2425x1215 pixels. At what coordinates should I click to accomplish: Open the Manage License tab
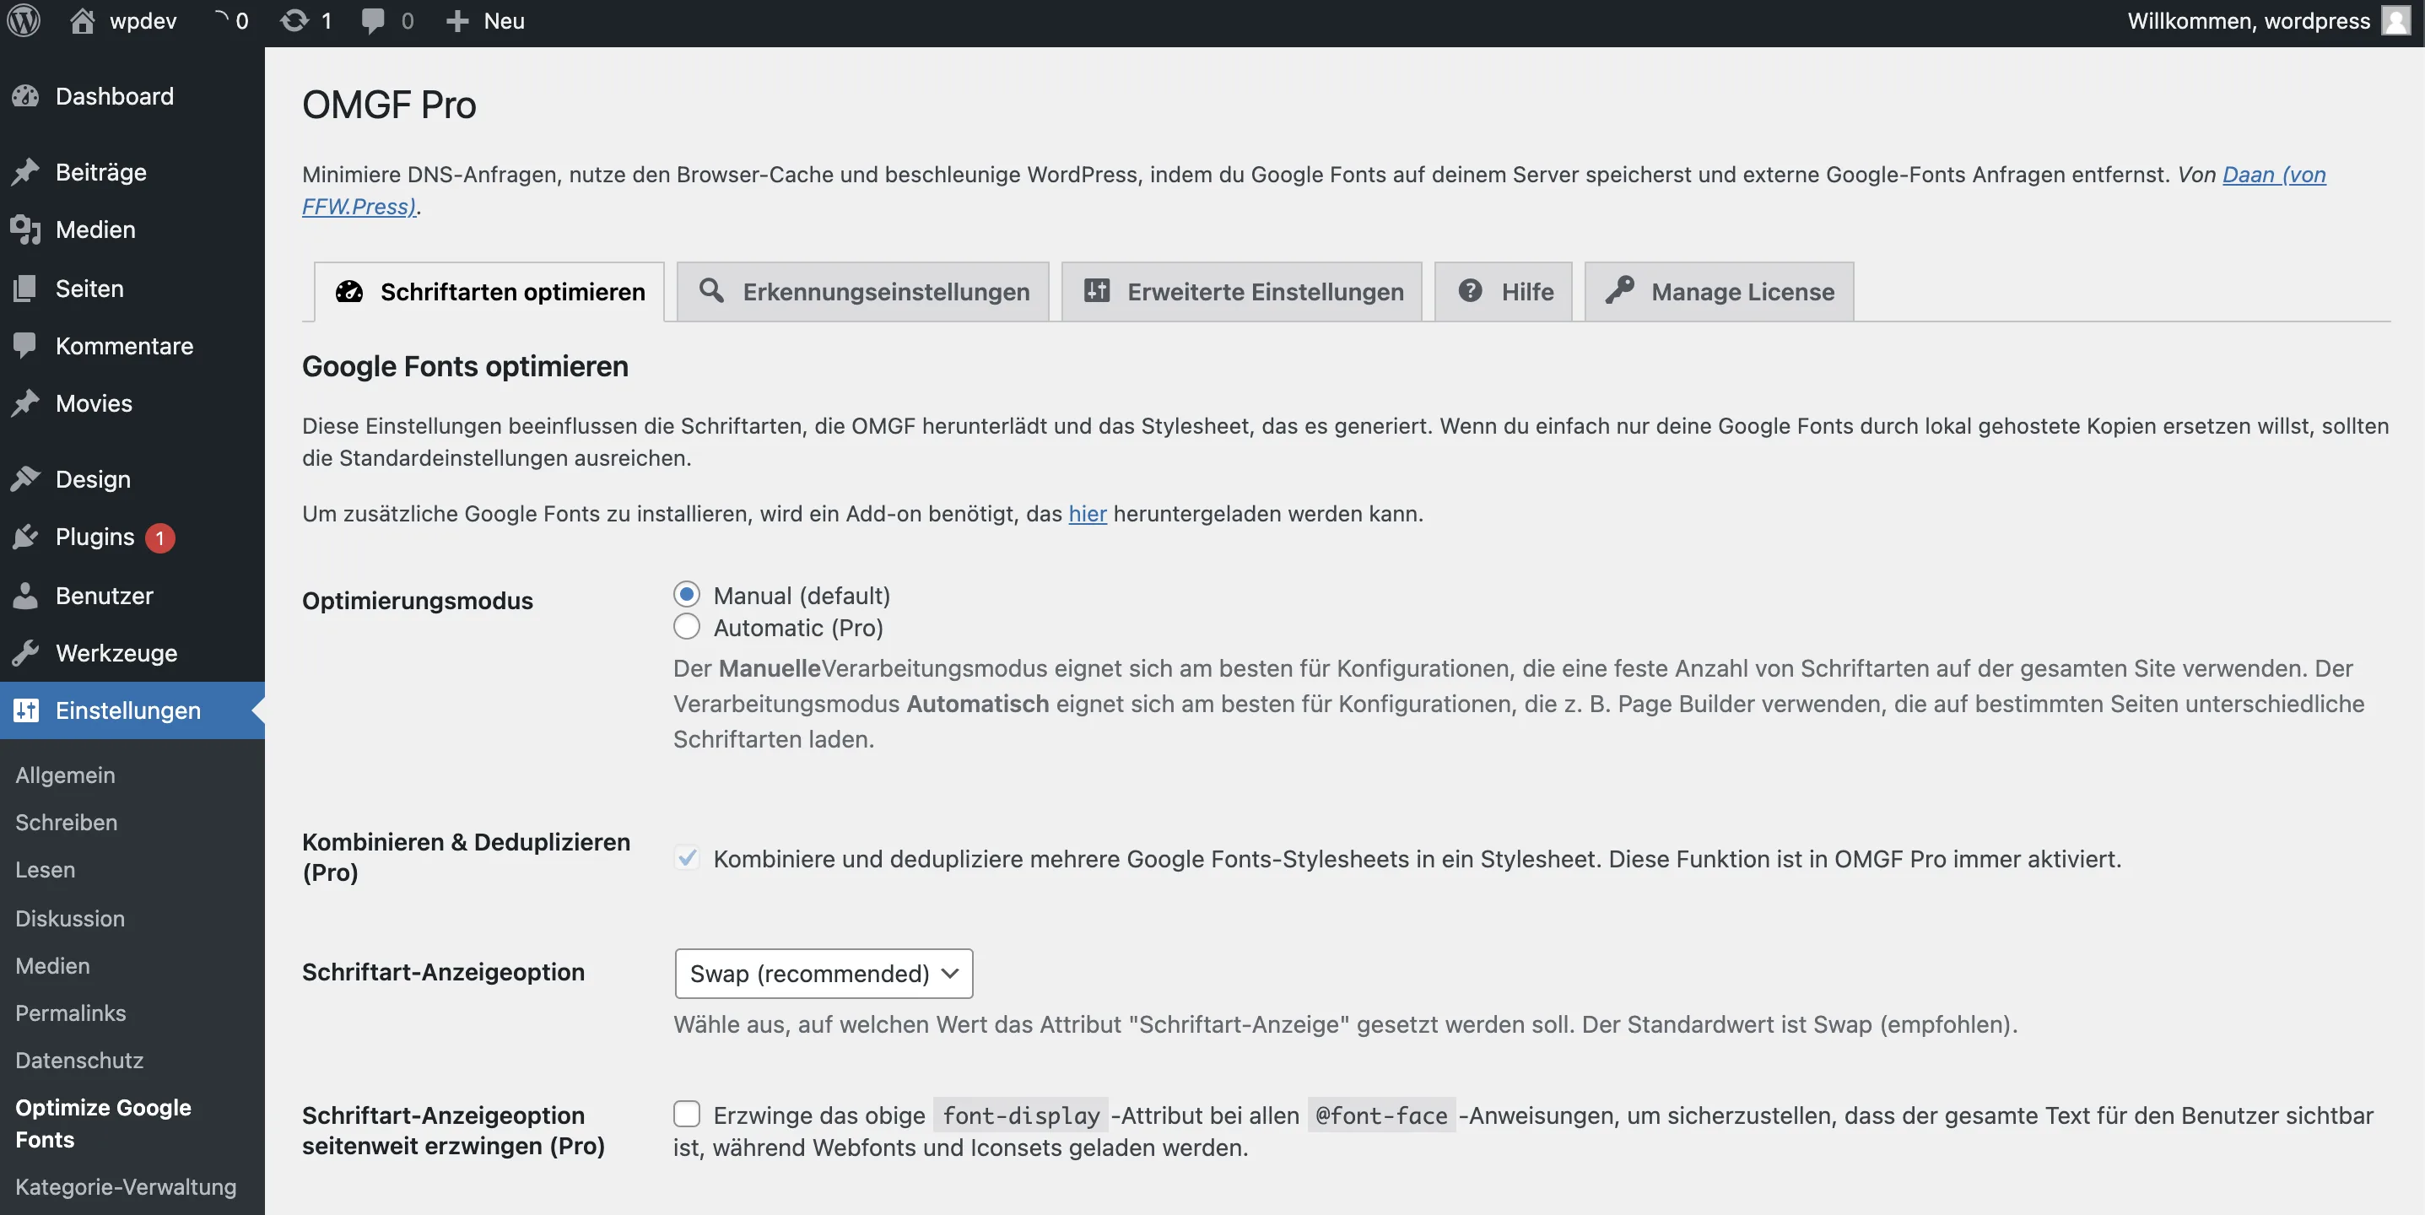[x=1719, y=292]
